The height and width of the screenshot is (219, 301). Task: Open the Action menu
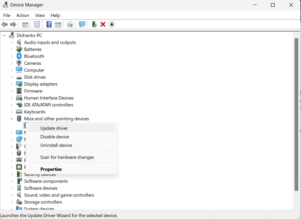point(23,15)
